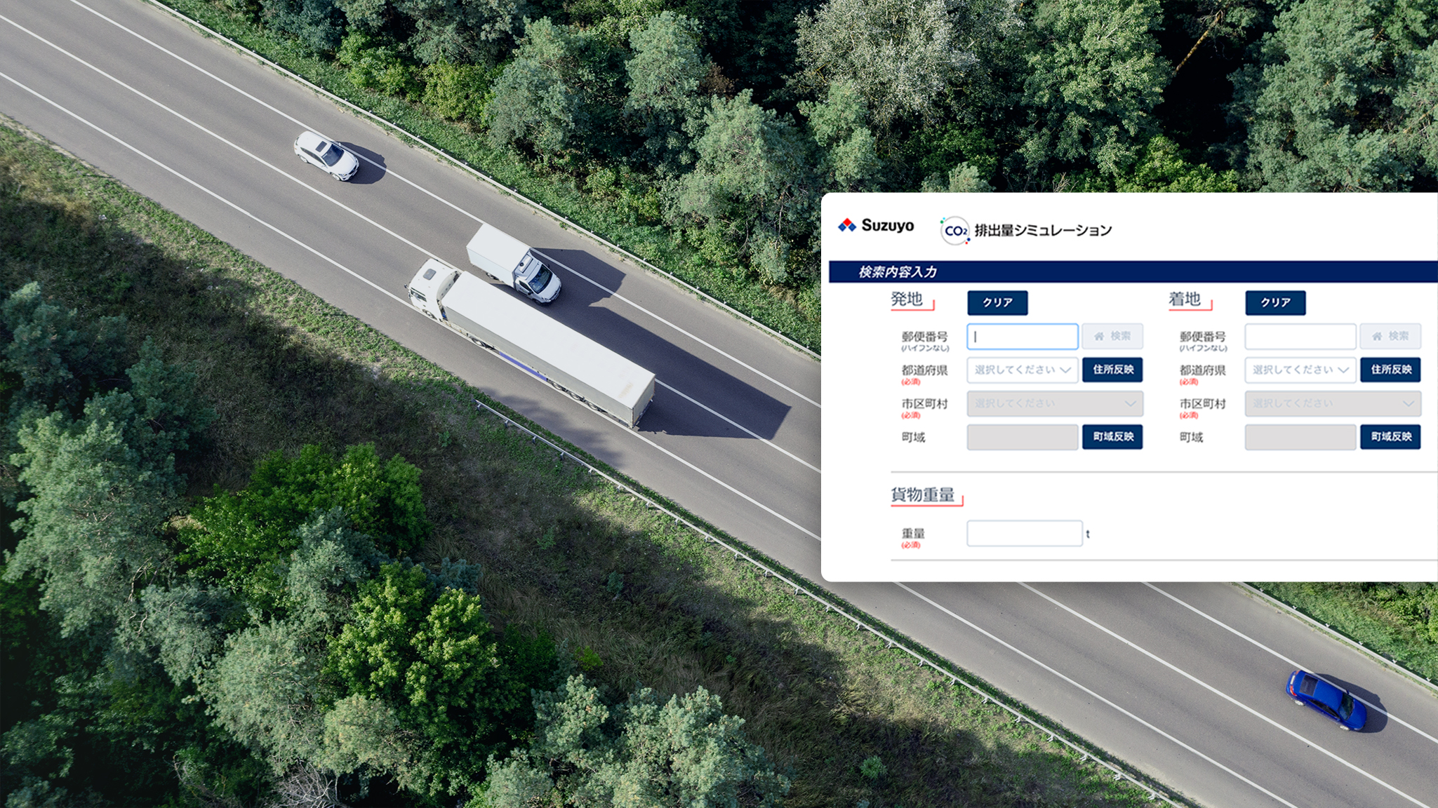Expand destination 市区町村 dropdown
The height and width of the screenshot is (808, 1438).
[1333, 403]
